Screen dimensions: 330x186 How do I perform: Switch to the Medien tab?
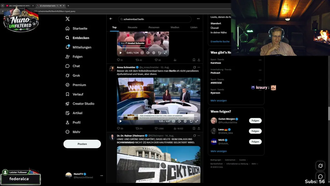click(175, 27)
